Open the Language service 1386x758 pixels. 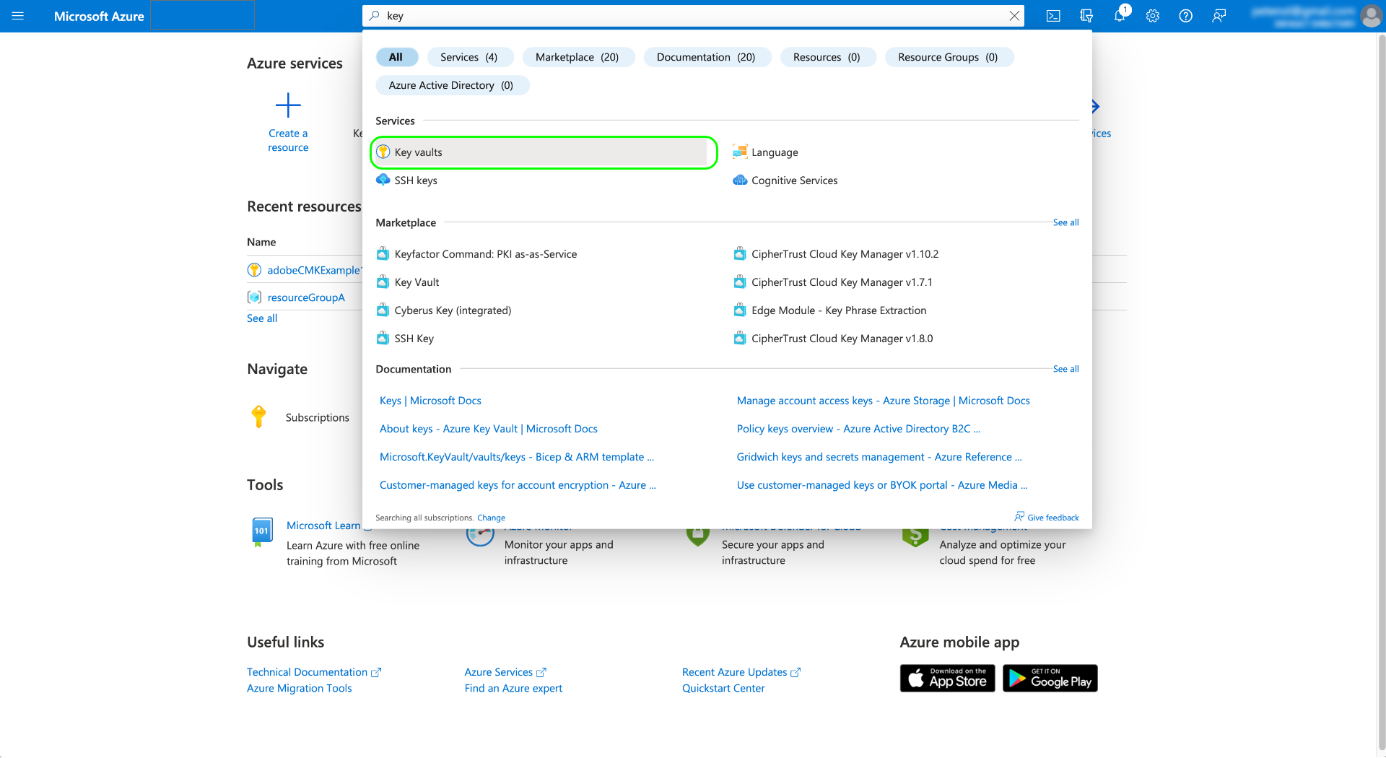(x=766, y=152)
